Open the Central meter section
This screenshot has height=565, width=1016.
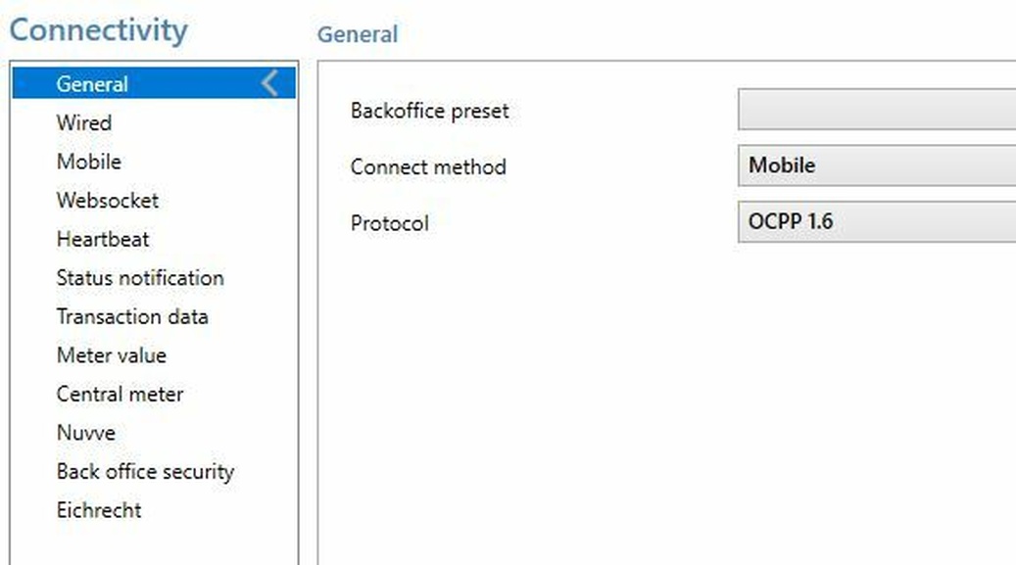(x=121, y=394)
